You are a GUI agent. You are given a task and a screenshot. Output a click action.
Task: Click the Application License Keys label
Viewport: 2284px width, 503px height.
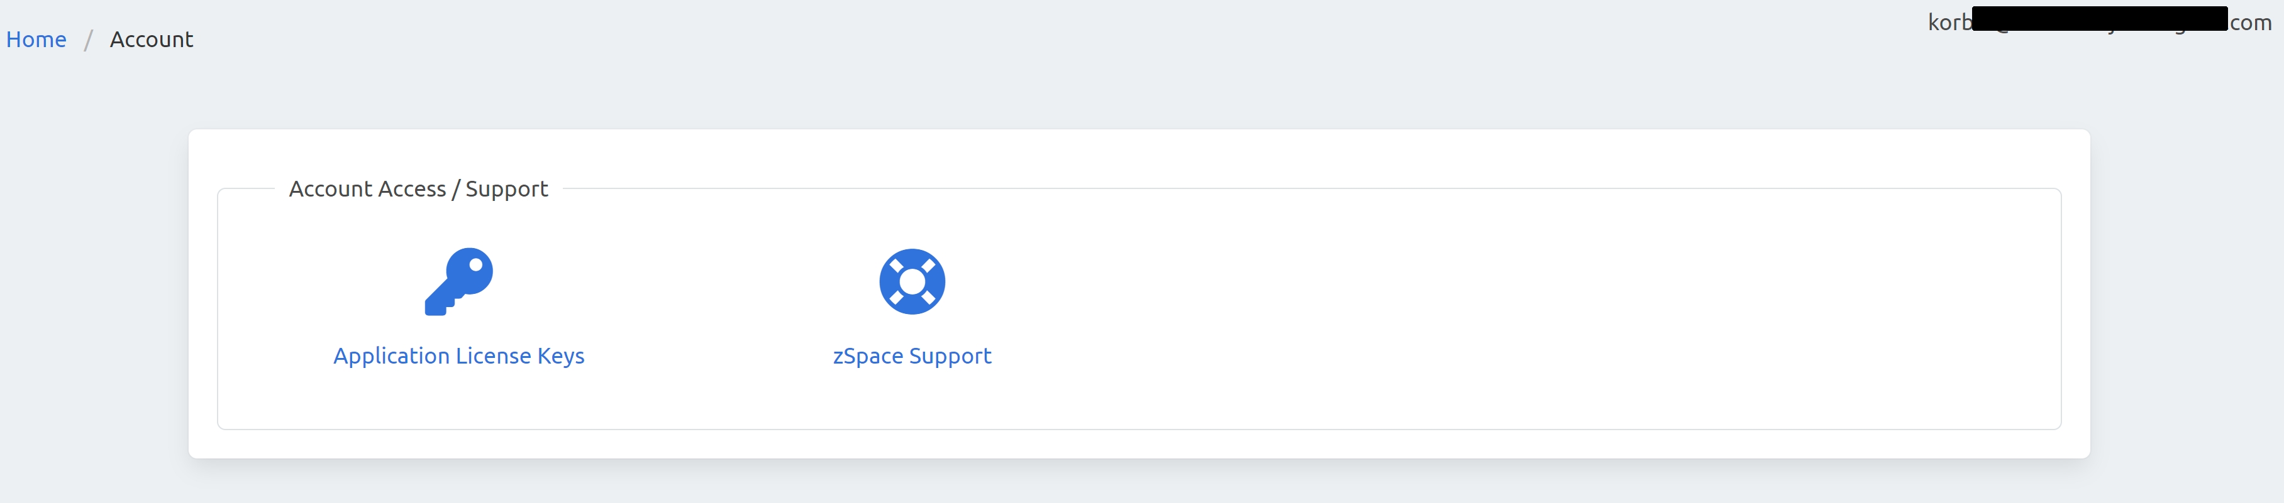point(458,356)
